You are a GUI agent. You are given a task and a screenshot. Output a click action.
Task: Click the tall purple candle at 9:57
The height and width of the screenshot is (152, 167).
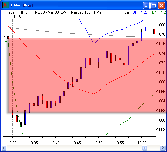tap(128, 56)
